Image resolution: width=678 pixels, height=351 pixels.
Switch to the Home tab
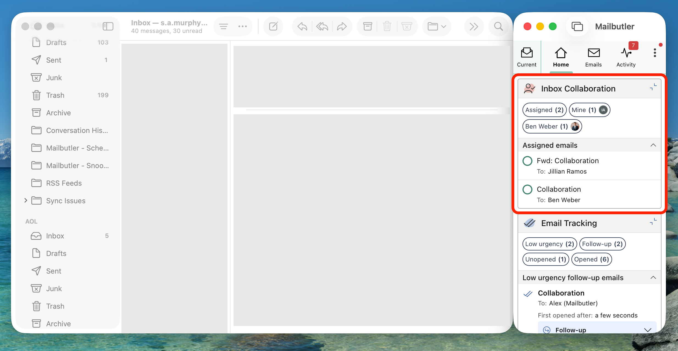point(561,57)
